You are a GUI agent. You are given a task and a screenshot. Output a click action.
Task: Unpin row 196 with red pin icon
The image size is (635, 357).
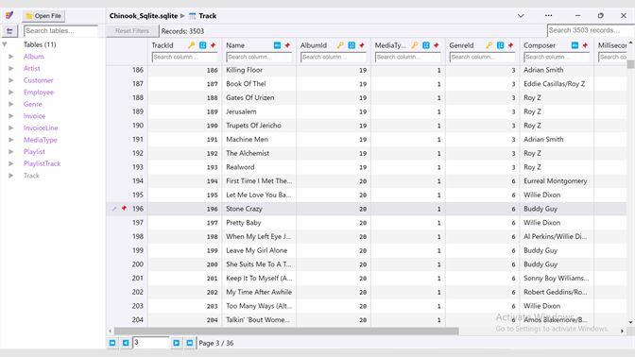(124, 209)
